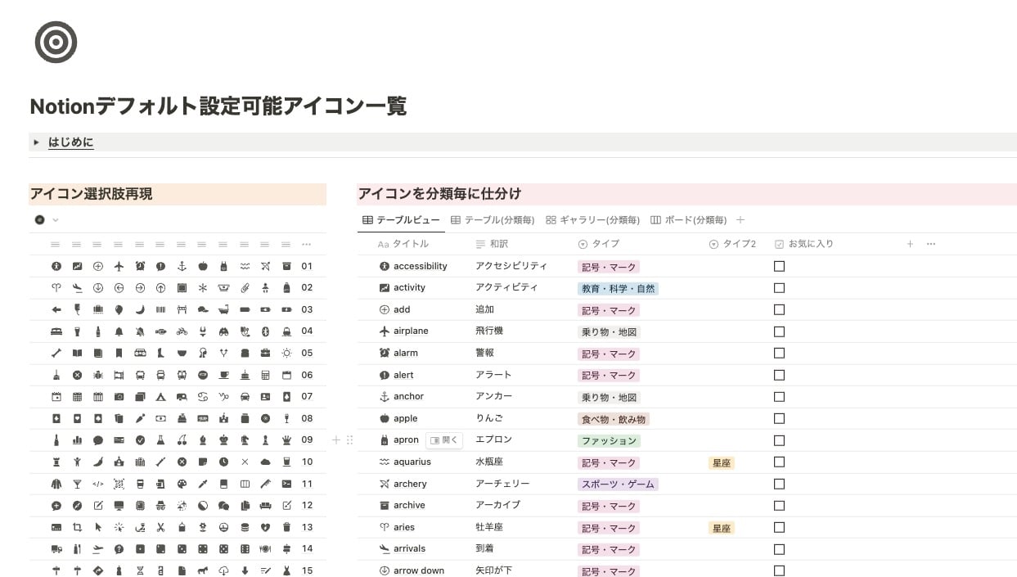This screenshot has width=1017, height=577.
Task: Mark apple as a favorite
Action: (x=779, y=418)
